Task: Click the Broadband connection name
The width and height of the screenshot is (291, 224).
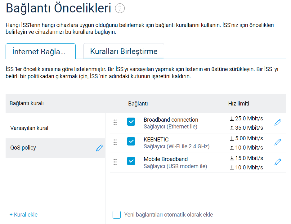Action: click(x=171, y=120)
